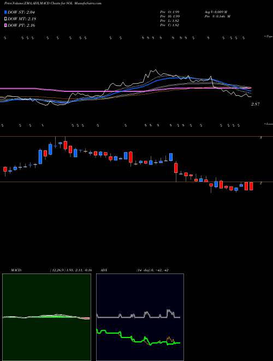Click the 'Avg V: 0.009 M' value

coord(216,12)
